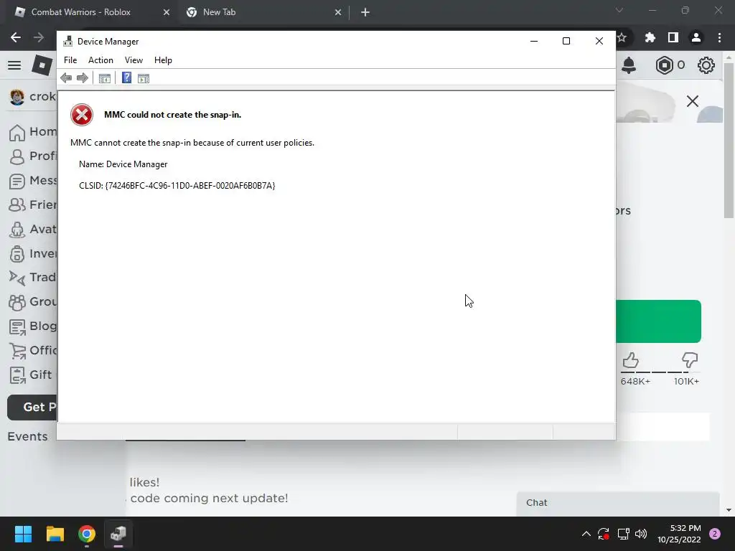This screenshot has height=551, width=735.
Task: Open Blog in Roblox sidebar
Action: click(x=33, y=326)
